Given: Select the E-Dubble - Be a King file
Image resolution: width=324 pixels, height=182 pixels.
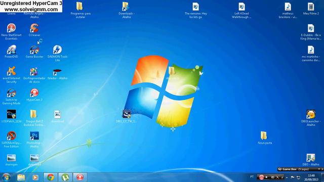Looking at the screenshot, I should click(x=311, y=32).
